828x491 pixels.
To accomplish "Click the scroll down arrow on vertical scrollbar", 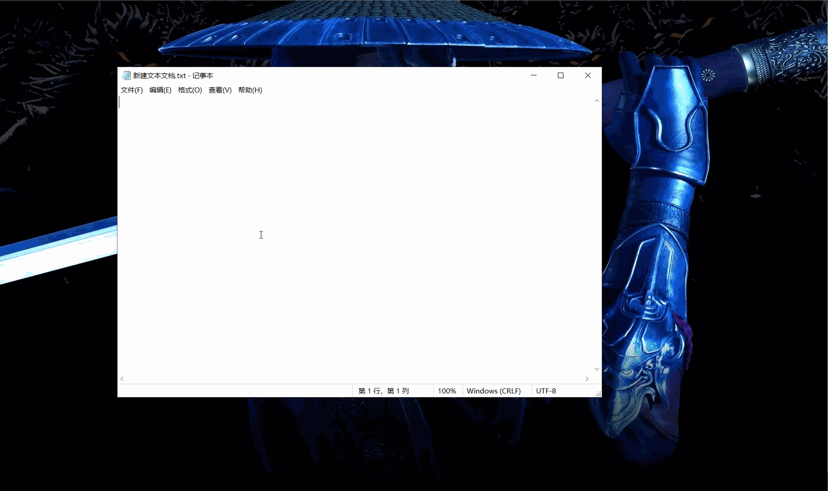I will coord(596,368).
